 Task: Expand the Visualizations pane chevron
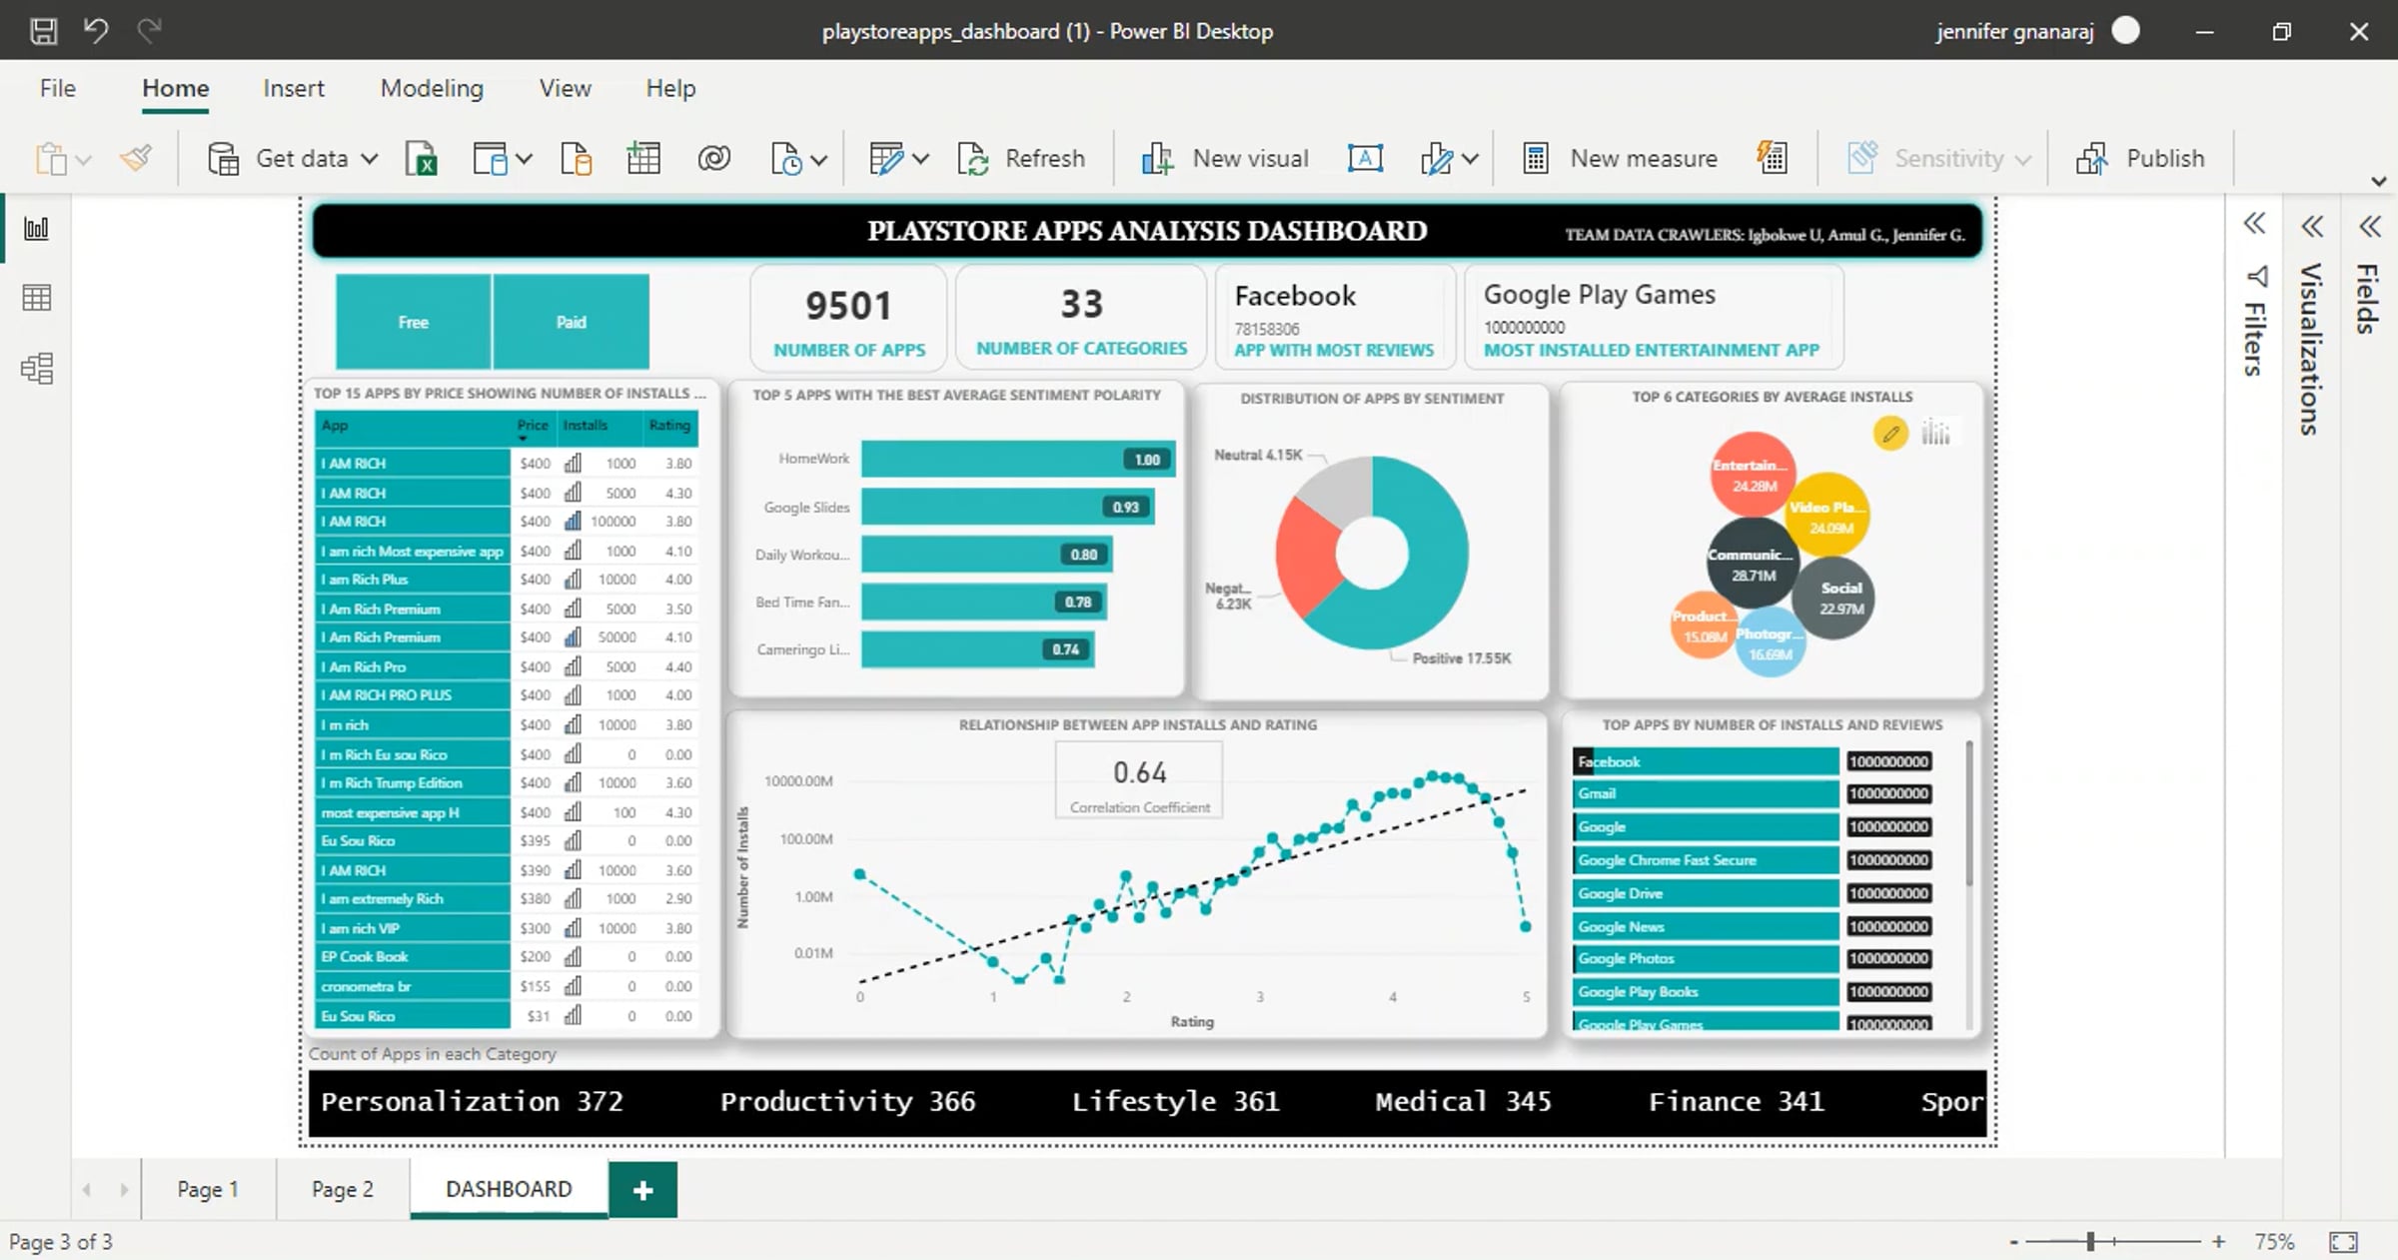[2312, 227]
